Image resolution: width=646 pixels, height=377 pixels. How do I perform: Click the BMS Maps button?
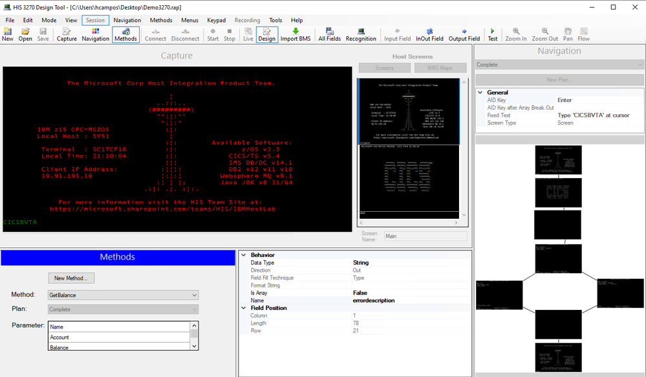point(440,68)
